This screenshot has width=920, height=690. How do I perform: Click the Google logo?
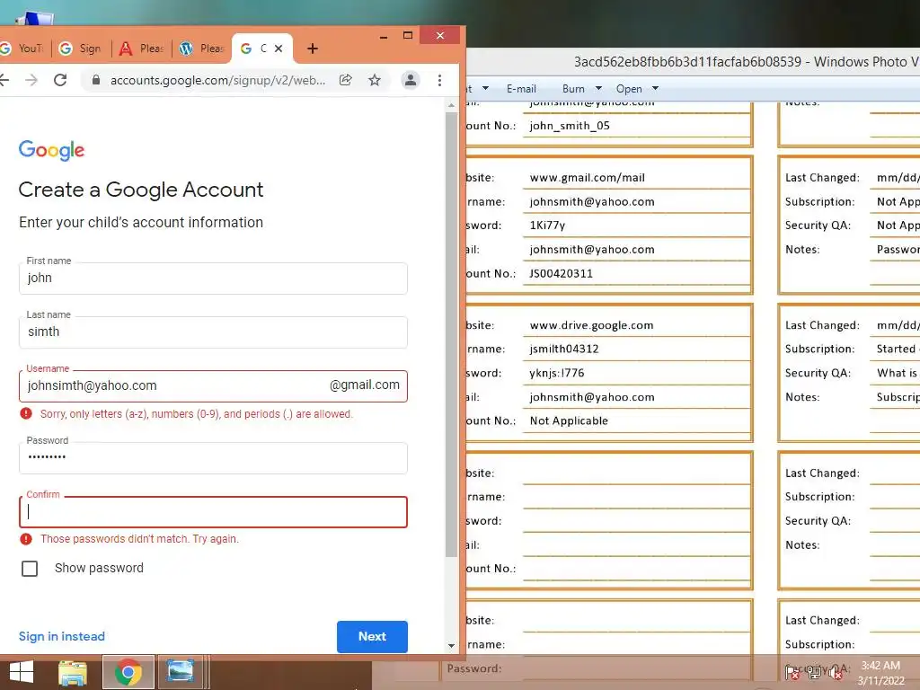tap(51, 150)
